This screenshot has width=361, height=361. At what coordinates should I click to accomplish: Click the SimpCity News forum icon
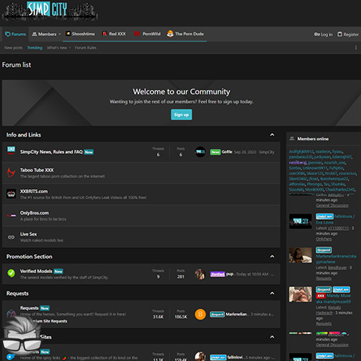11,151
